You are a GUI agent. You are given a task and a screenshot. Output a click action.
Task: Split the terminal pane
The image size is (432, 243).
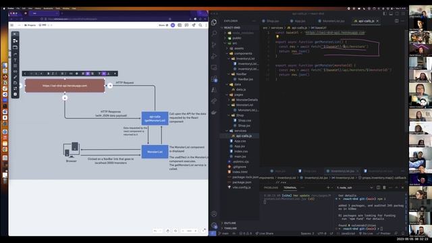coord(378,188)
